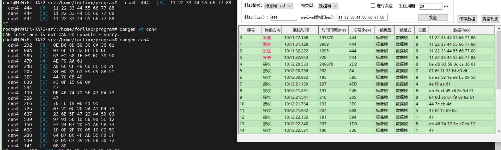This screenshot has height=150, width=501.
Task: Click the table scrollbar up arrow
Action: (x=499, y=28)
